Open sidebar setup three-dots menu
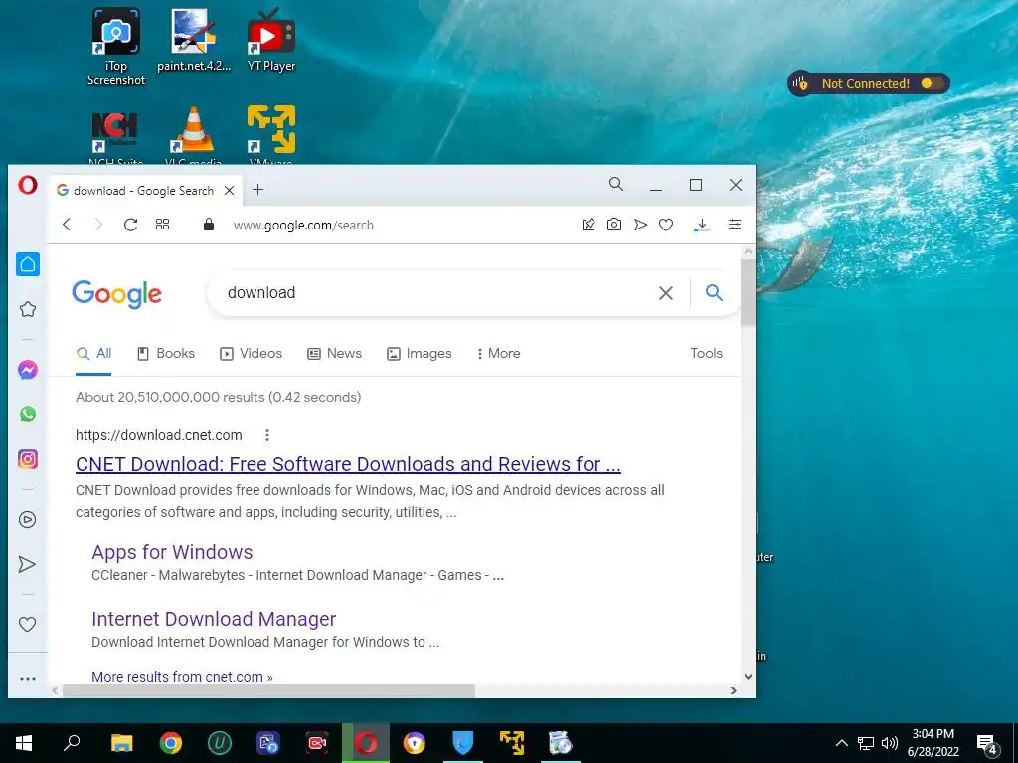Viewport: 1018px width, 763px height. point(28,679)
